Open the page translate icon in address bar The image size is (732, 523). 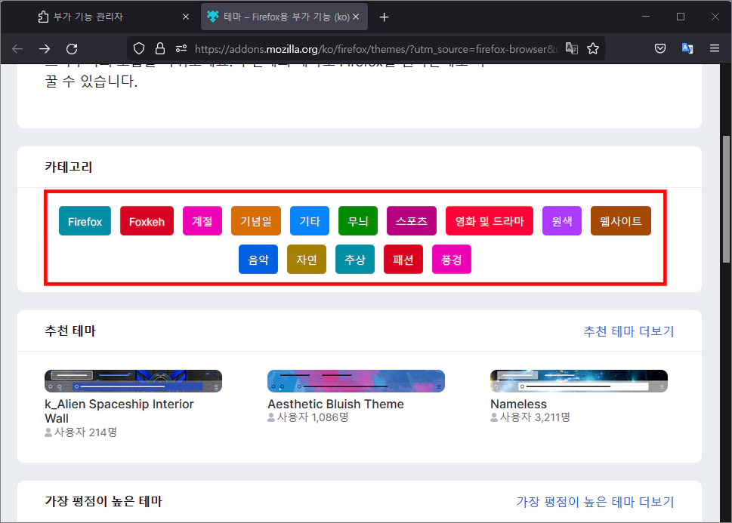pos(572,48)
